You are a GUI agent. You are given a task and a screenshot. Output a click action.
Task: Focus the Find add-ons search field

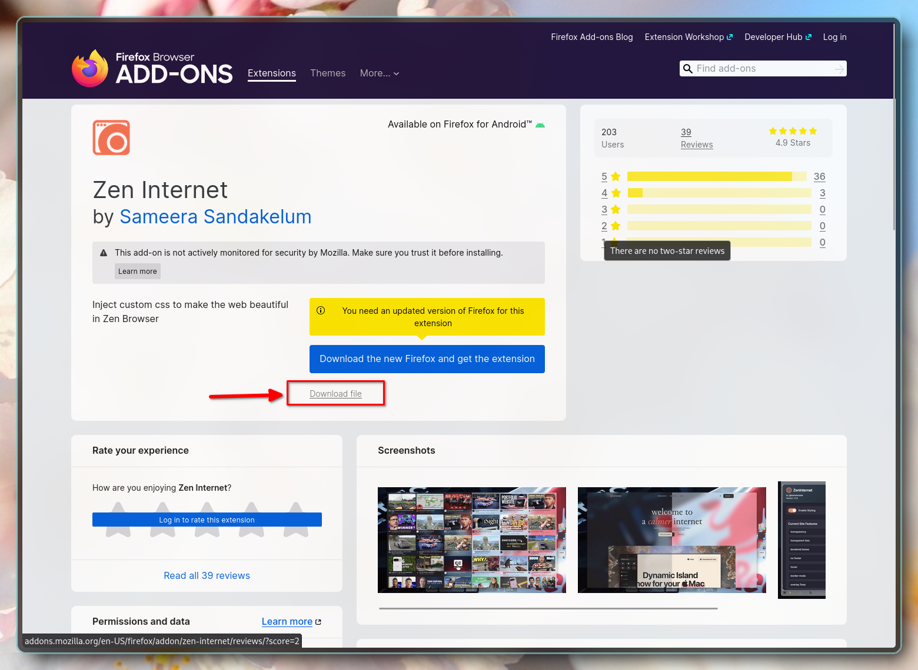click(763, 69)
